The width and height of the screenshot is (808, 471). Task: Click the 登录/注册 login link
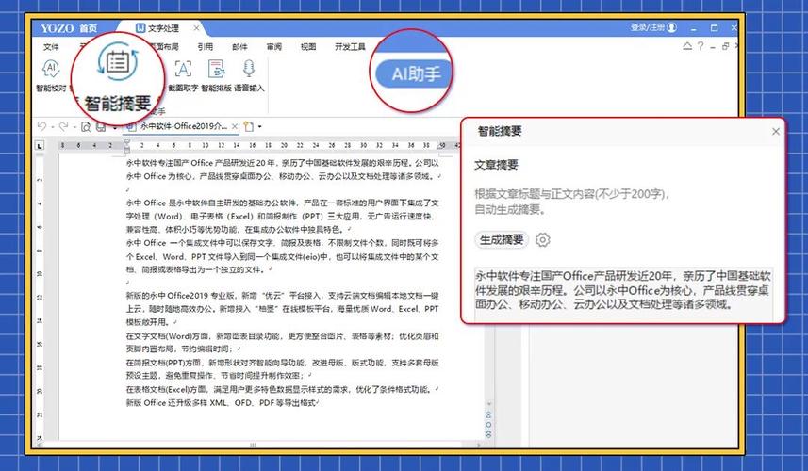tap(647, 27)
